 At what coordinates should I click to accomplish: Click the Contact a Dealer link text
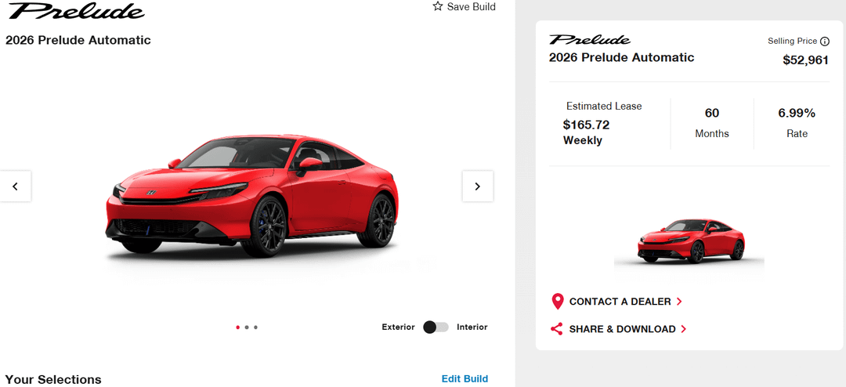620,302
